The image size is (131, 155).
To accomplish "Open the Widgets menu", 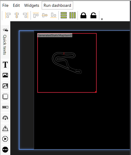I will point(31,5).
